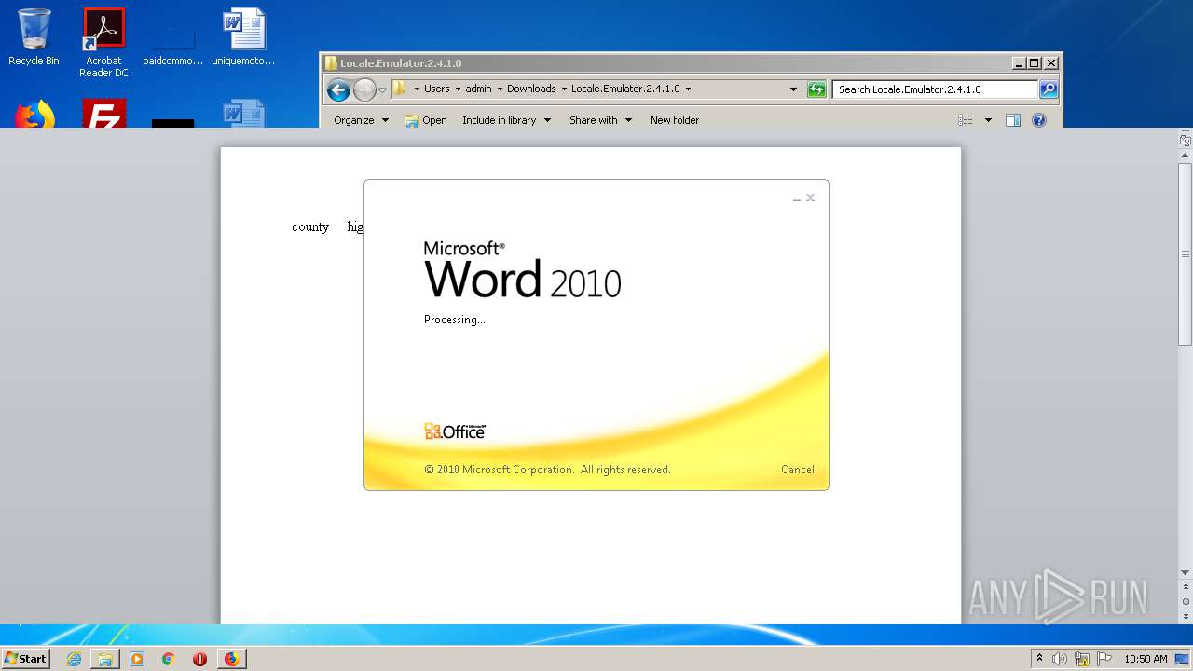Click Explorer's forward navigation arrow
This screenshot has width=1193, height=671.
click(364, 89)
